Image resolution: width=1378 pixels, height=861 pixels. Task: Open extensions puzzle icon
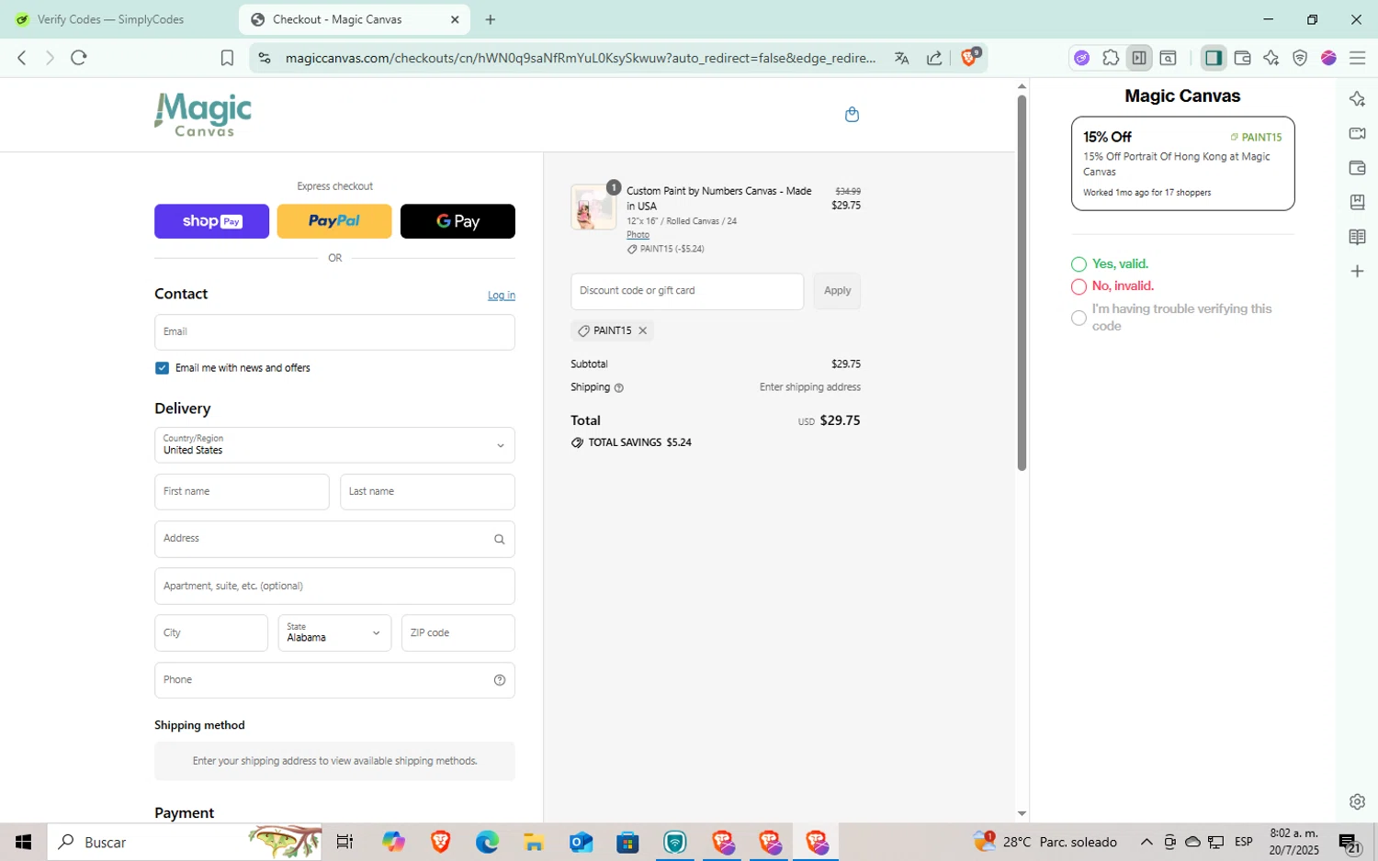pyautogui.click(x=1111, y=58)
